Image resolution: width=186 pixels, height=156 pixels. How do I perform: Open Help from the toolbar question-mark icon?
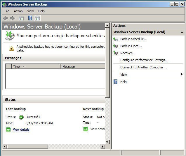[x=30, y=18]
